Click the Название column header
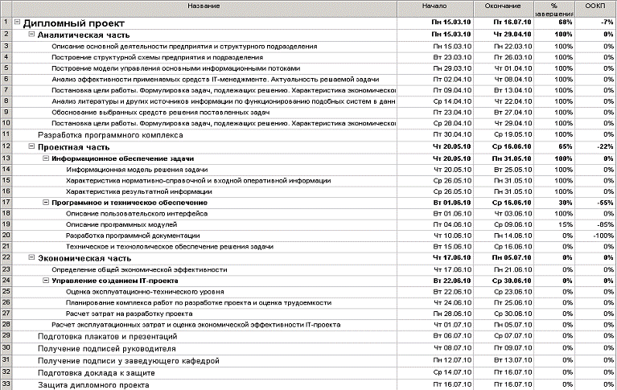Screen dimensions: 617x390 (204, 6)
